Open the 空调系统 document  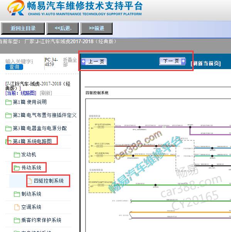point(31,207)
